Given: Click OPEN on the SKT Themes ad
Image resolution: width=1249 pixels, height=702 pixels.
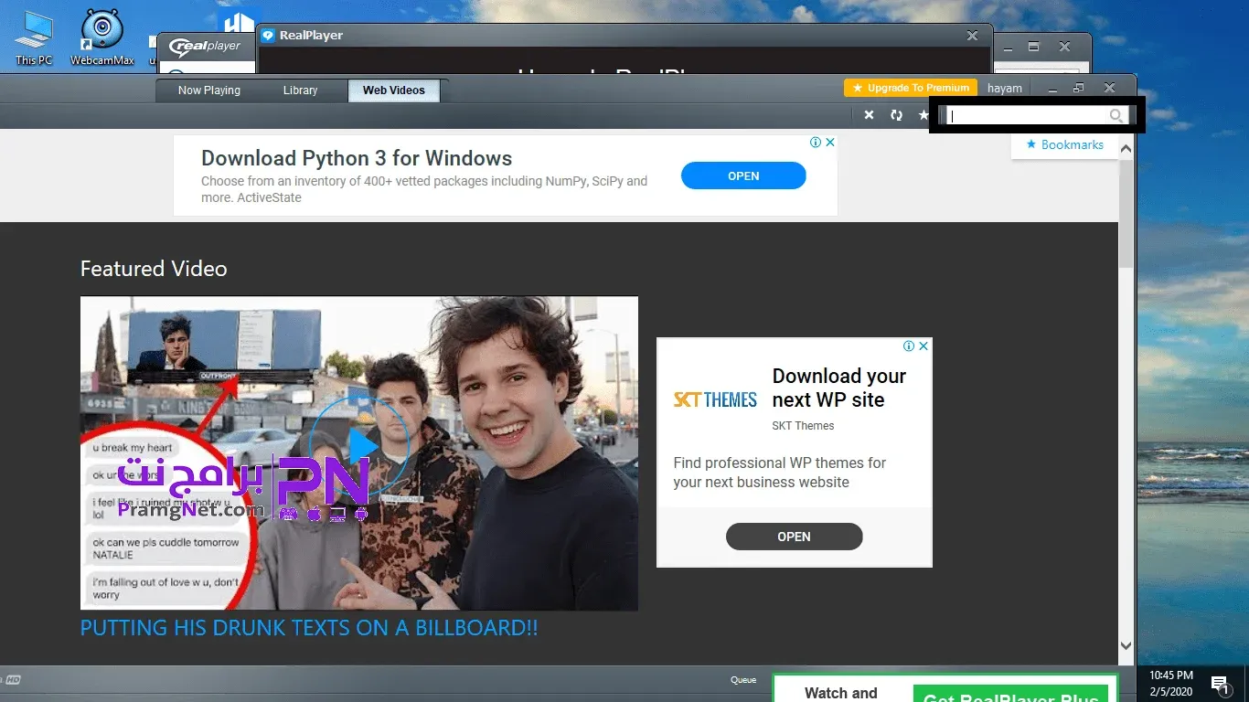Looking at the screenshot, I should (x=794, y=537).
